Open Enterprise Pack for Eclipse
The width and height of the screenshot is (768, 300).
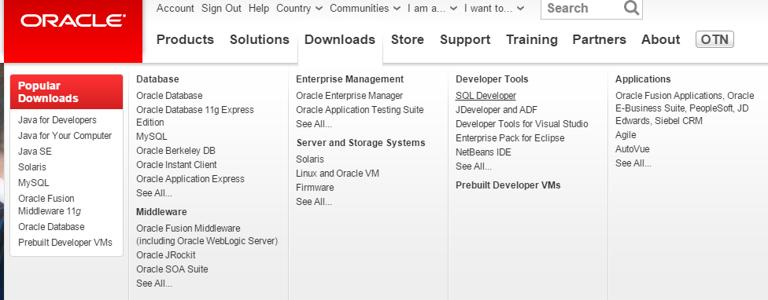(510, 138)
